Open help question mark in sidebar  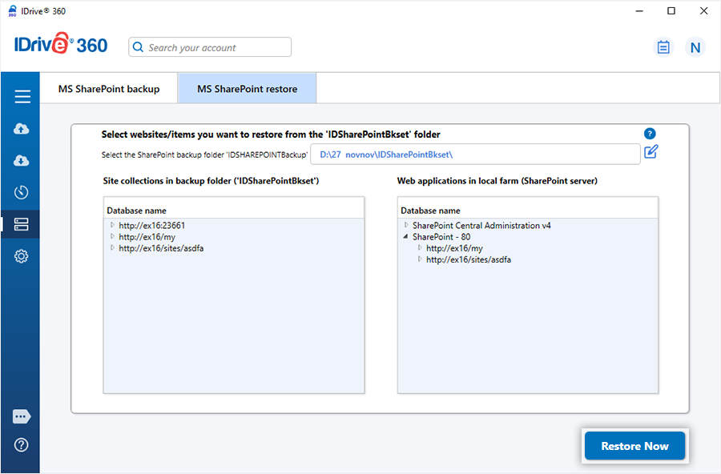pos(22,445)
